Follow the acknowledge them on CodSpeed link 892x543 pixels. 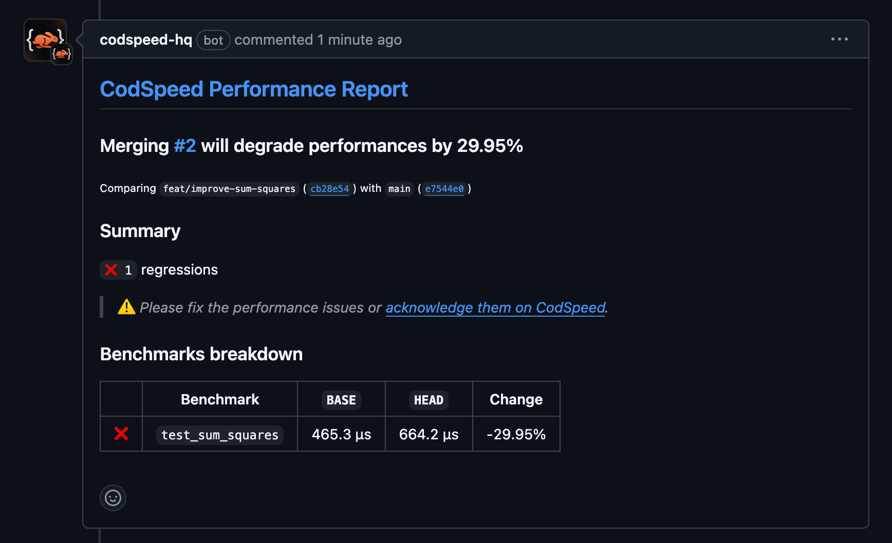(x=495, y=307)
